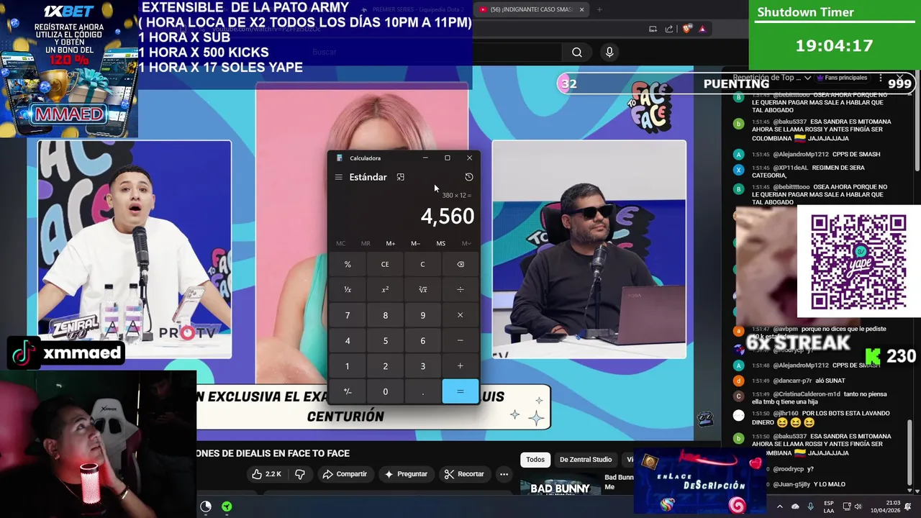The width and height of the screenshot is (921, 518).
Task: Click the MS memory store button
Action: [x=440, y=243]
